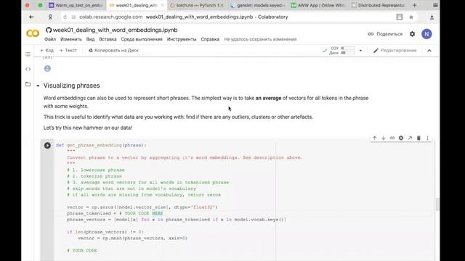Bookmark page with star icon
Screen dimensions: 465x261
tap(411, 17)
